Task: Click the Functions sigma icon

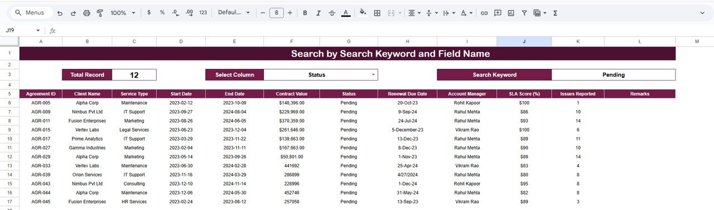Action: (x=555, y=13)
